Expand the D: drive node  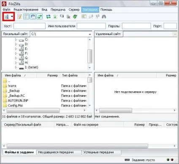tap(16, 44)
